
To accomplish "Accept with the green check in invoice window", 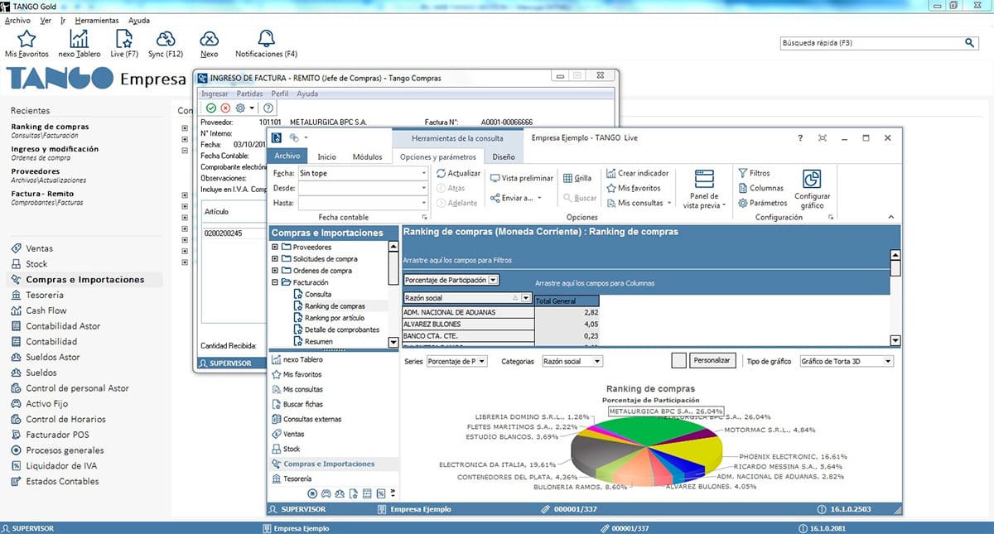I will [x=211, y=108].
